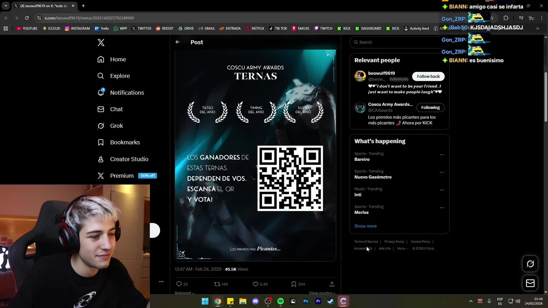The image size is (548, 308).
Task: Open more options for Bareiro trend
Action: pyautogui.click(x=442, y=154)
